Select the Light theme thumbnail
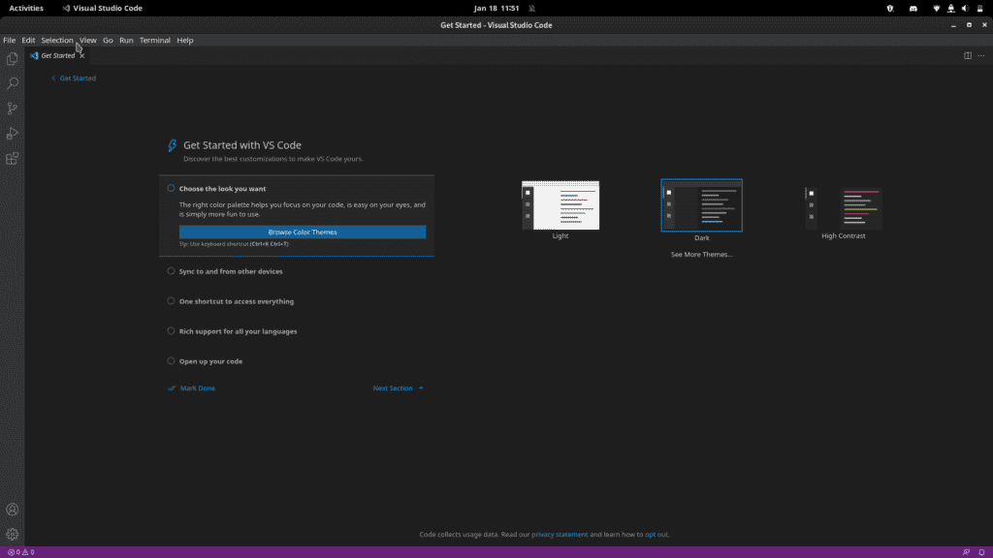993x558 pixels. tap(561, 204)
